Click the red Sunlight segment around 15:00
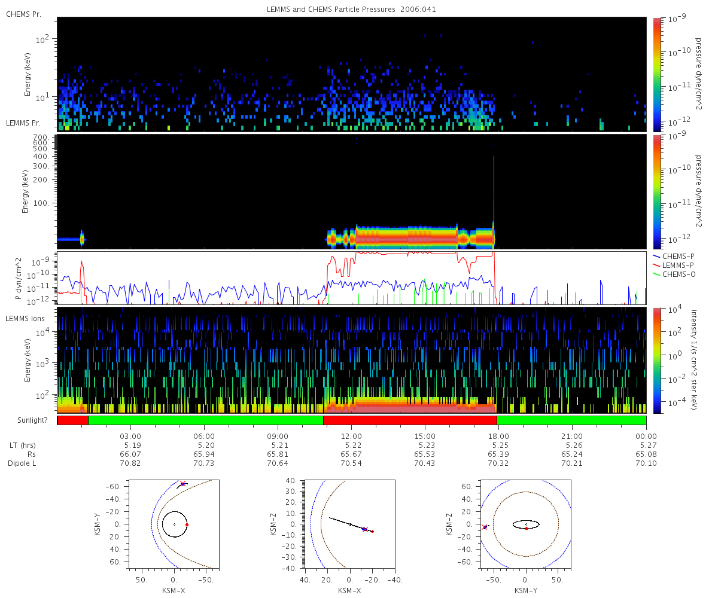 410,420
